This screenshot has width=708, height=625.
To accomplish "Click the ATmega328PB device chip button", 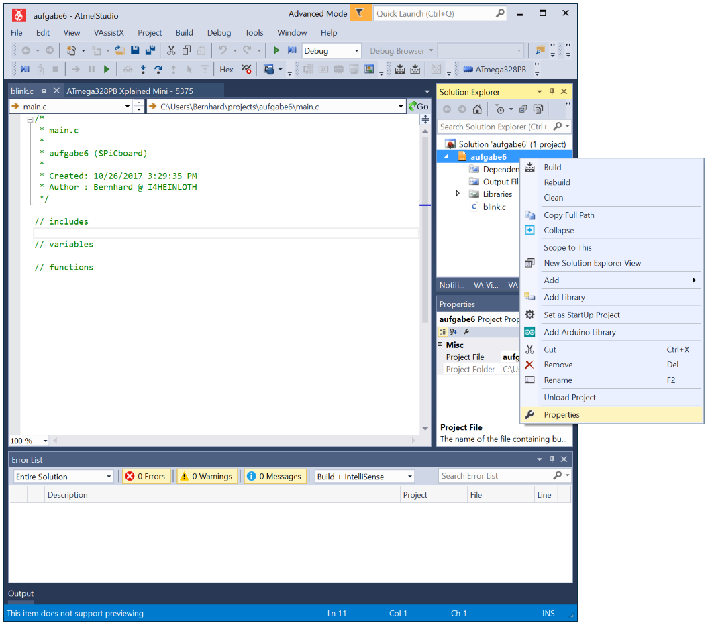I will coord(495,69).
